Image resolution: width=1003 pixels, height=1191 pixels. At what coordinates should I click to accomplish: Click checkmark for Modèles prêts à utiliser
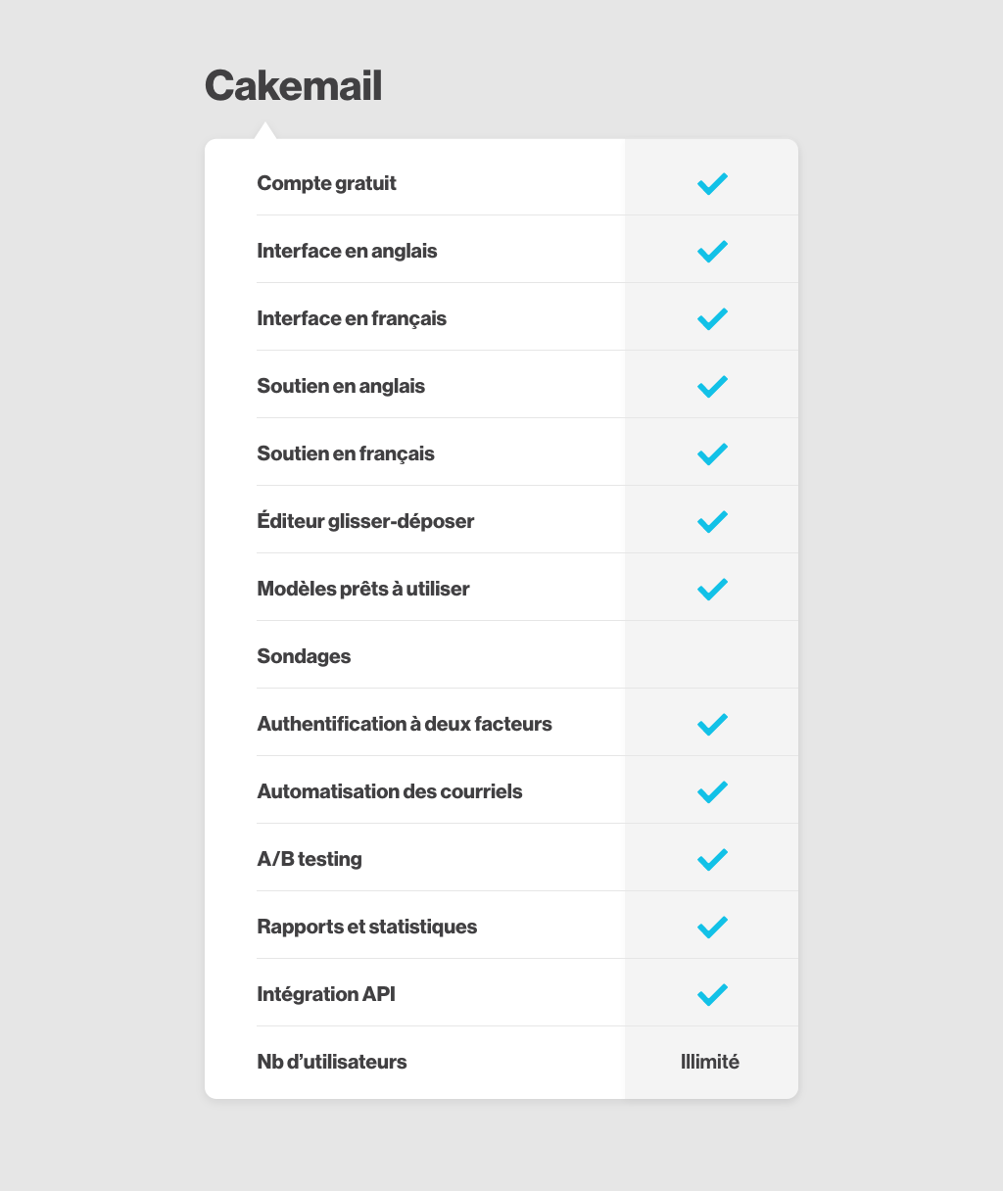click(x=712, y=589)
